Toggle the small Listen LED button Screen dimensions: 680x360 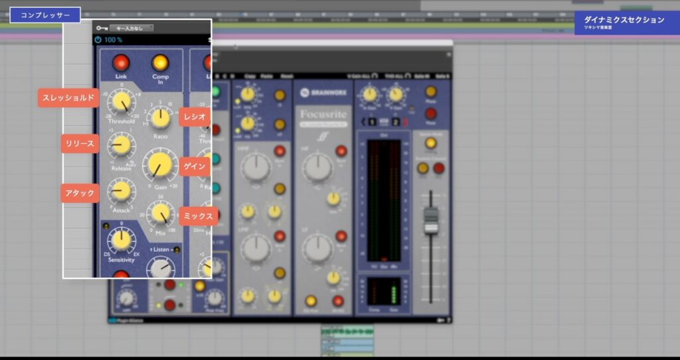click(x=177, y=250)
